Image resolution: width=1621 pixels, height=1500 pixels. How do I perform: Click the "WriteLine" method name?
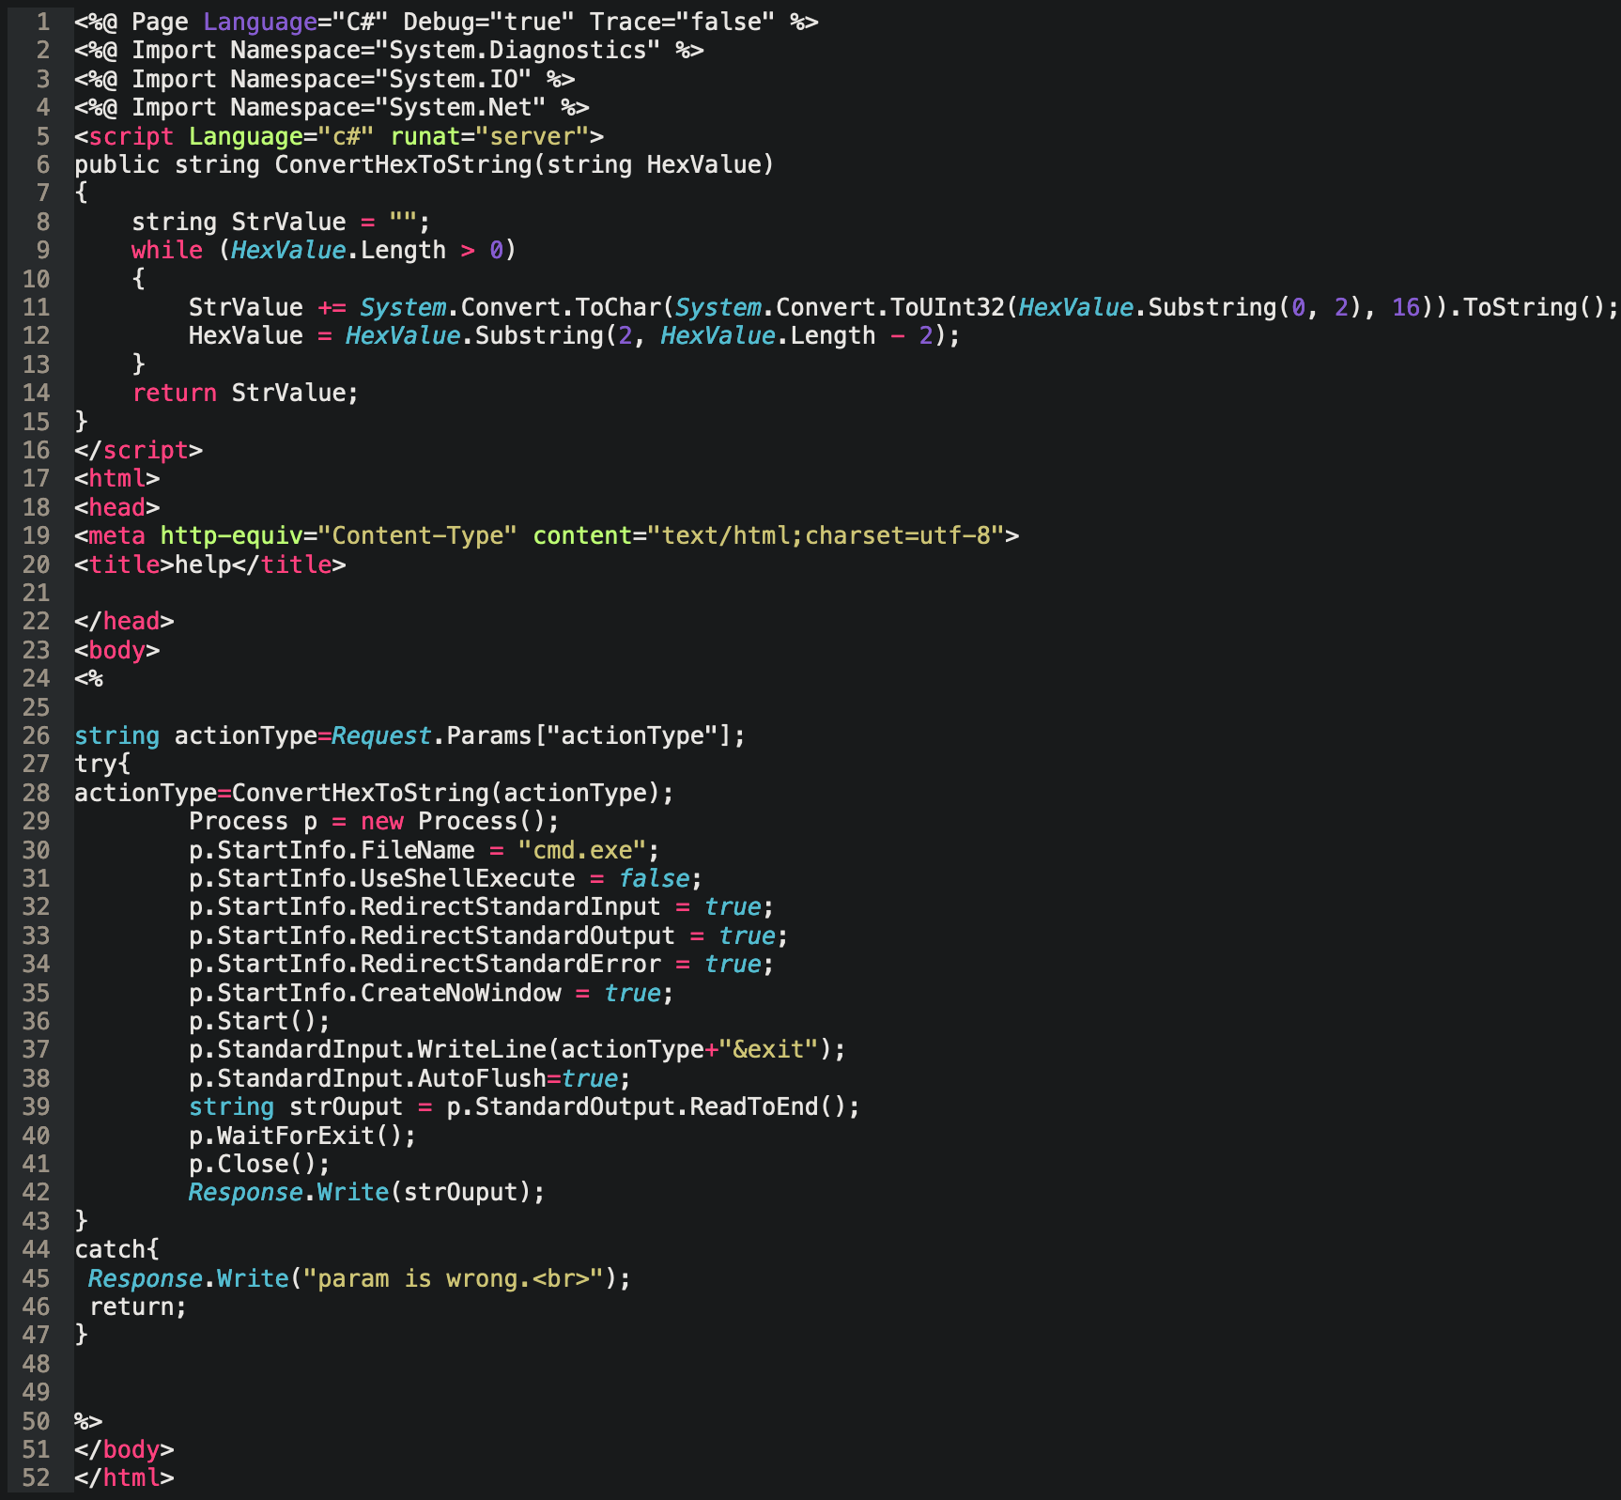click(x=483, y=1049)
